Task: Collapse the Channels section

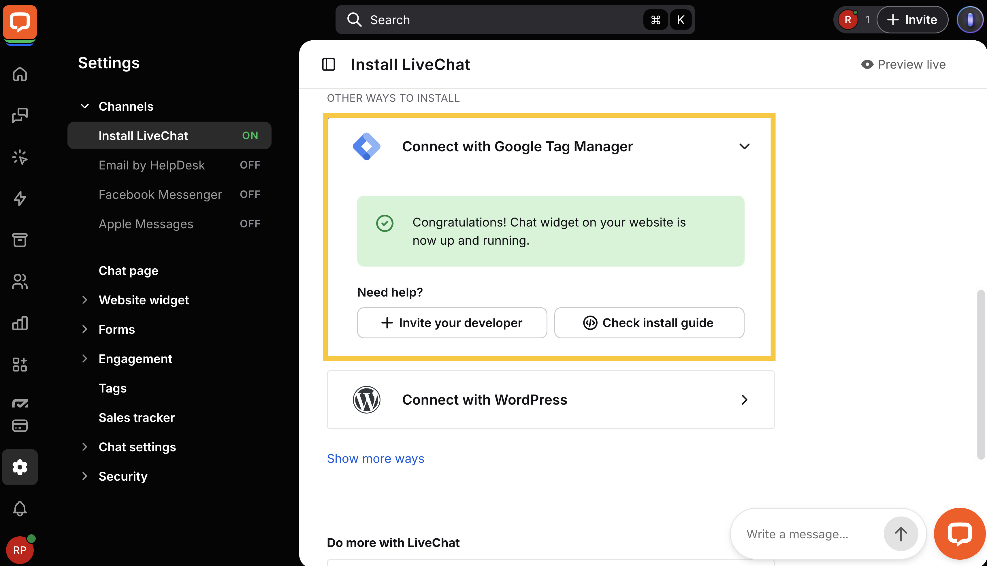Action: (84, 106)
